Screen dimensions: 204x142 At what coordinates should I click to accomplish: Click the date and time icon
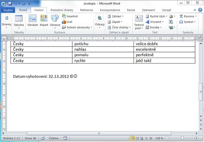point(171,22)
